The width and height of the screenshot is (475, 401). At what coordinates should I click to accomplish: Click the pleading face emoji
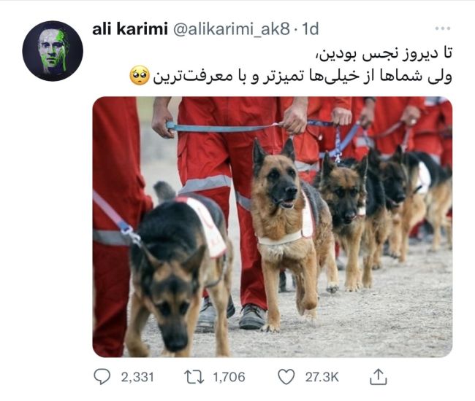(x=140, y=76)
